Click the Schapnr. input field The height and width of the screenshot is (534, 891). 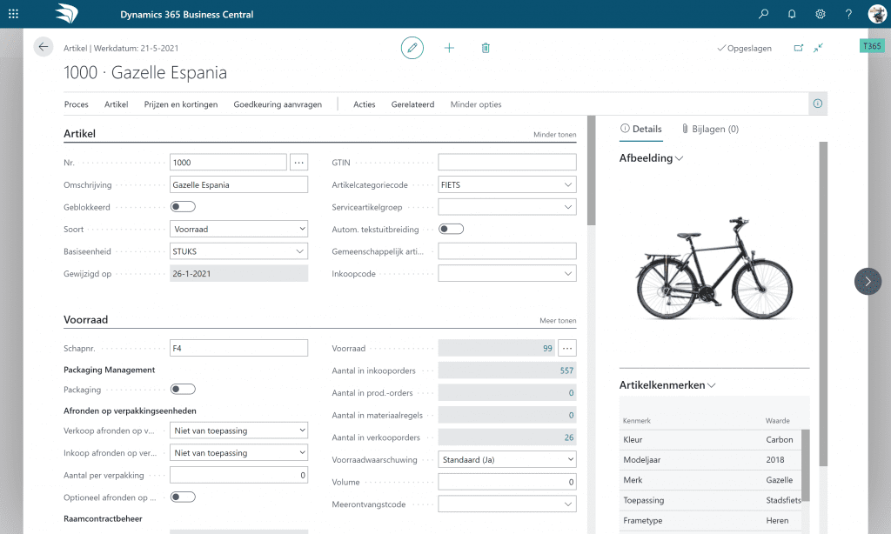[238, 348]
